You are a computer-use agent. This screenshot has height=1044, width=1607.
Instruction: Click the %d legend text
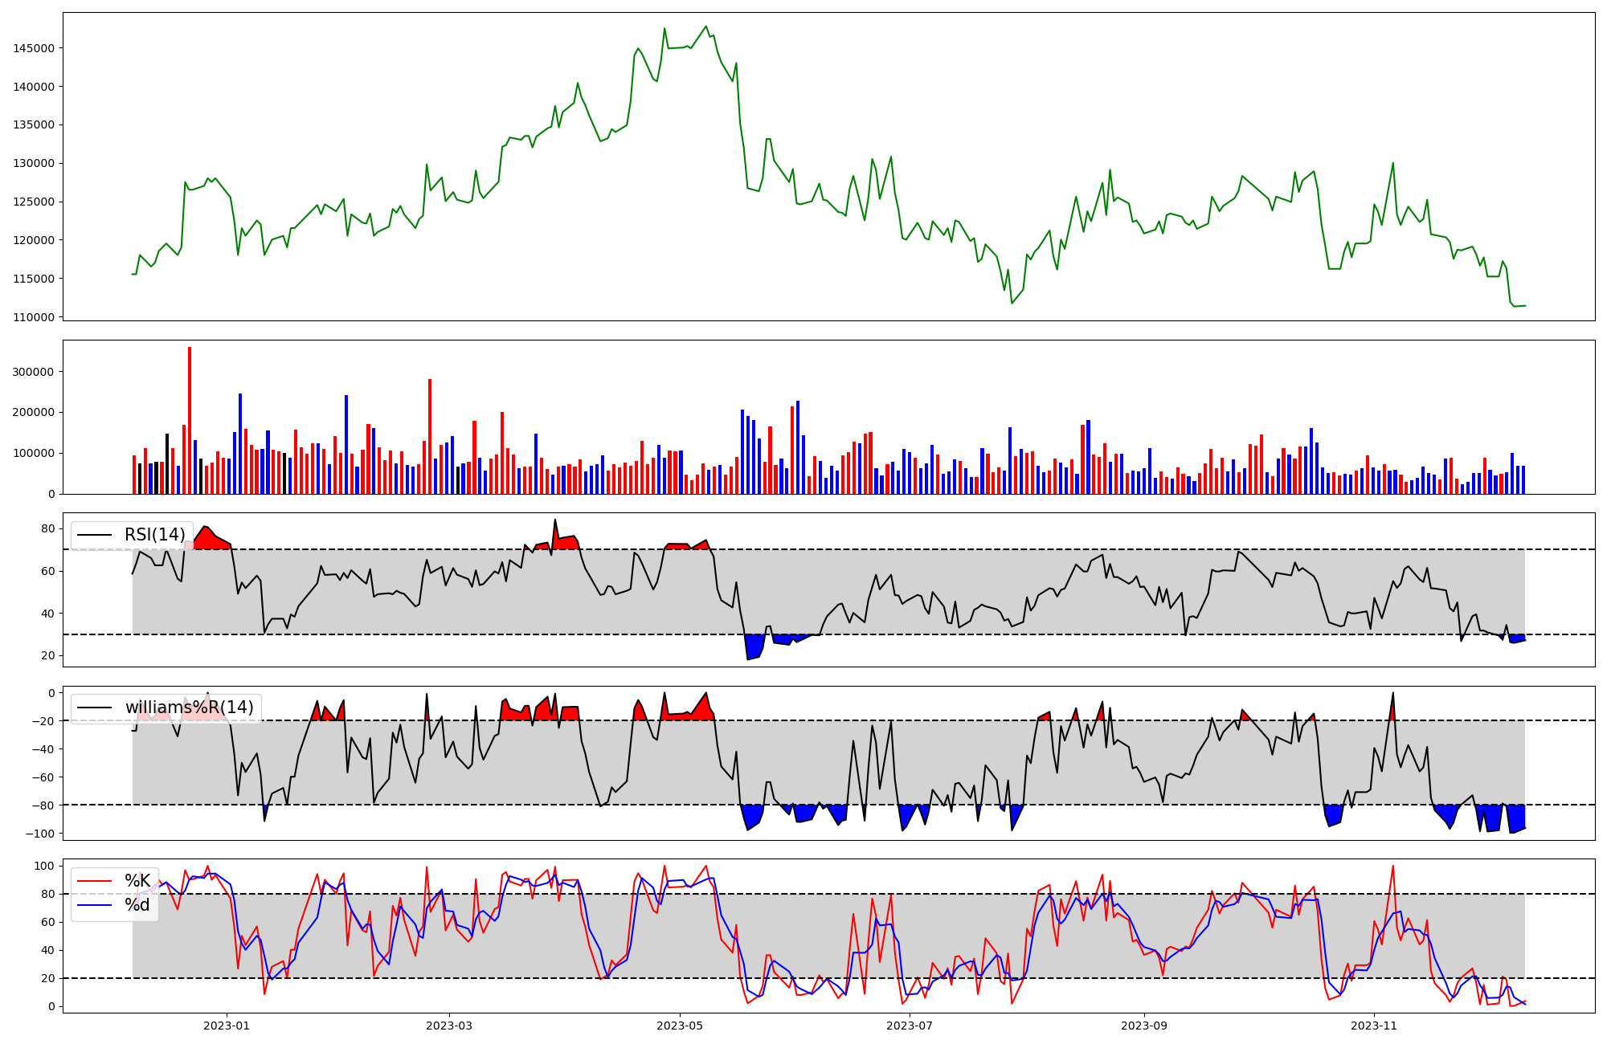pos(137,905)
